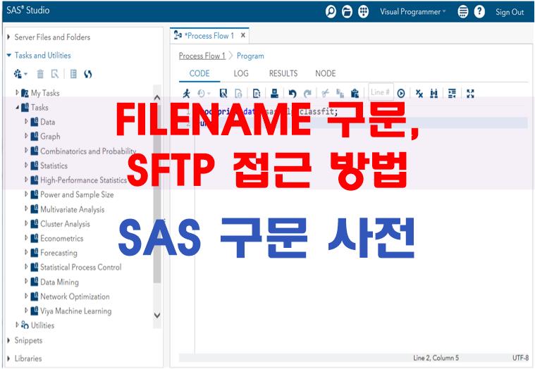Open the new options grid icon in the top bar

point(364,11)
